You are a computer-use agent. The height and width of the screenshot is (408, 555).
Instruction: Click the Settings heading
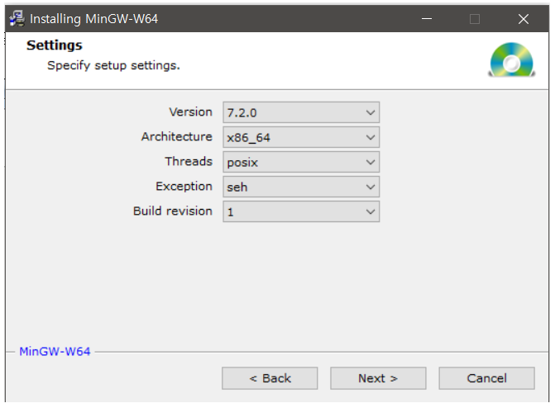(x=55, y=45)
